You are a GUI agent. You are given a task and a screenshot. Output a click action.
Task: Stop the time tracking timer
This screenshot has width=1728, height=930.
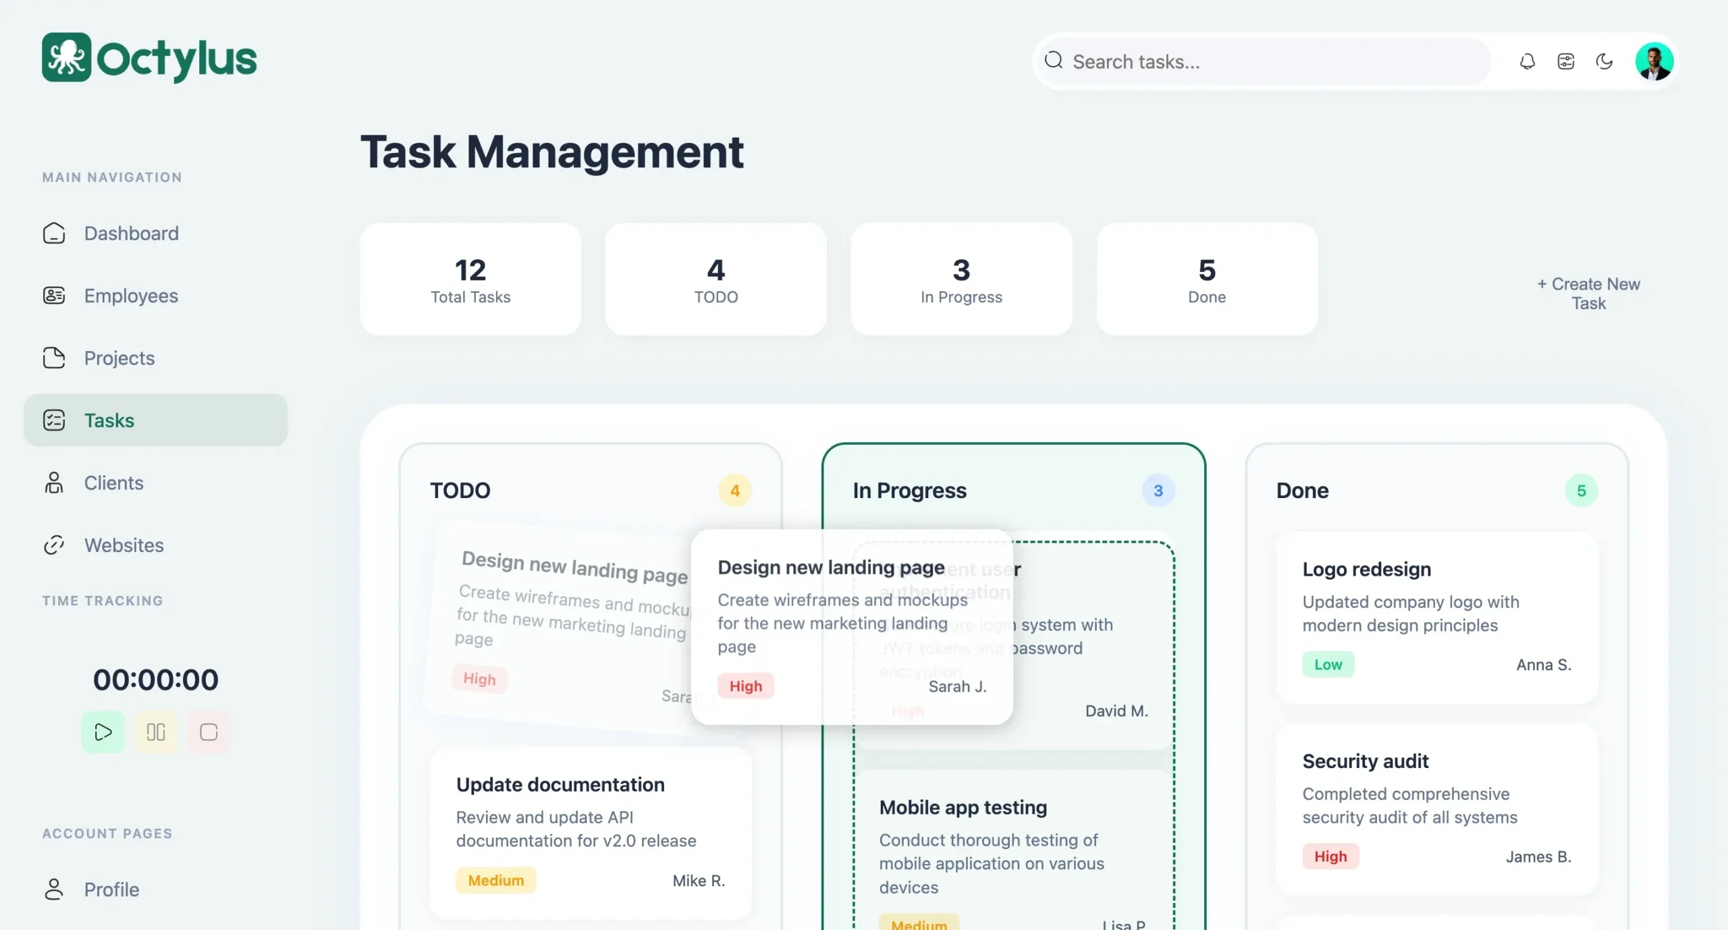(209, 732)
